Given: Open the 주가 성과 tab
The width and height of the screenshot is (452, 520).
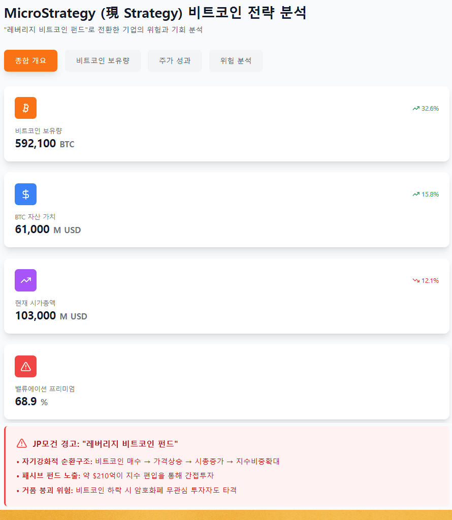Looking at the screenshot, I should tap(175, 61).
